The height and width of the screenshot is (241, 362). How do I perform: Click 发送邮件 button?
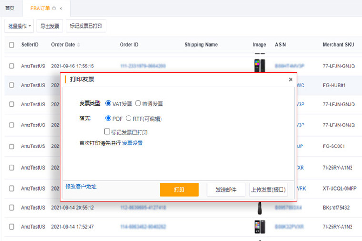pos(226,190)
